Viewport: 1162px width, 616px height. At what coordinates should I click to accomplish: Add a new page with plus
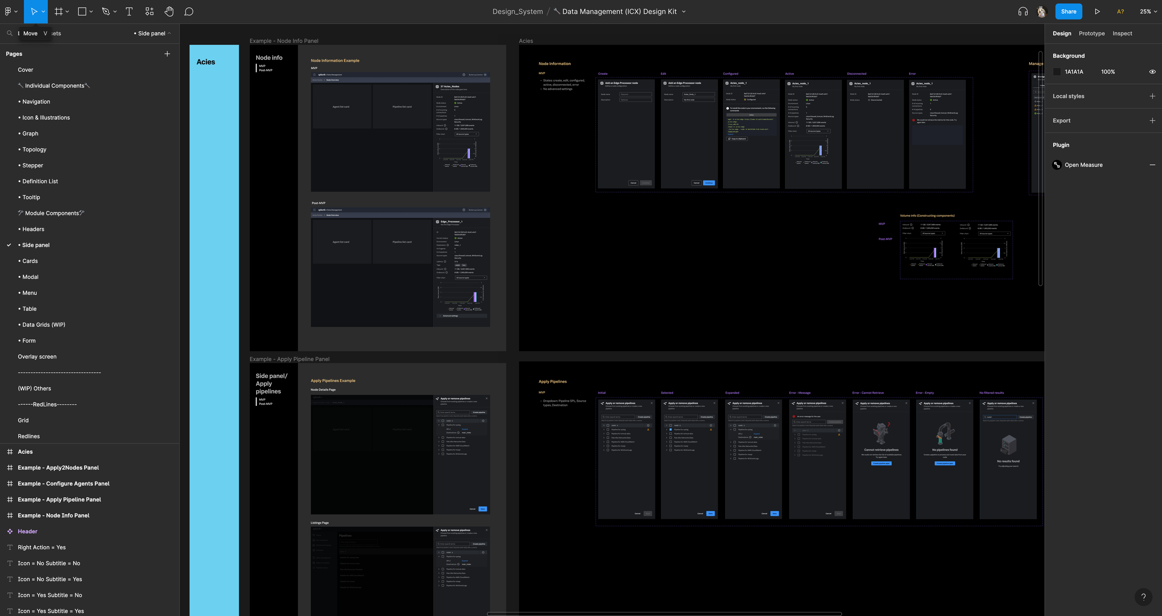(x=167, y=54)
